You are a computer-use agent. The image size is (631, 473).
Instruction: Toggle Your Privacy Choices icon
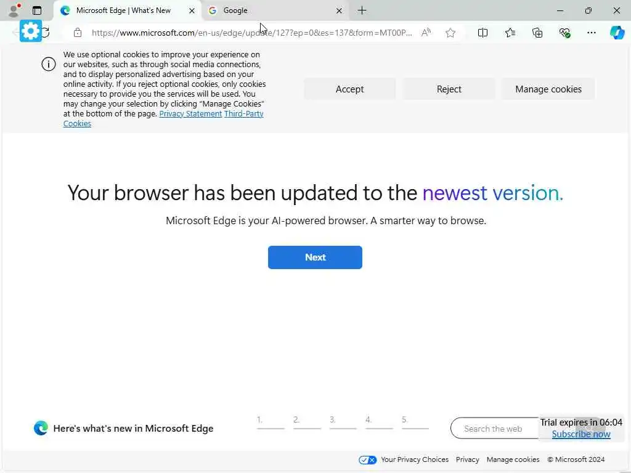click(x=367, y=459)
